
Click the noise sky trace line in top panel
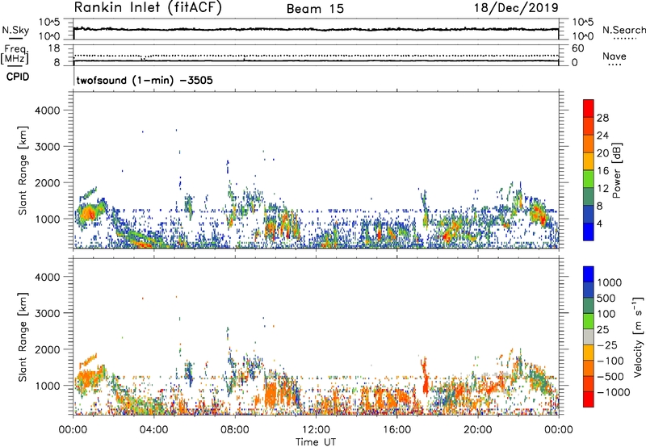316,29
